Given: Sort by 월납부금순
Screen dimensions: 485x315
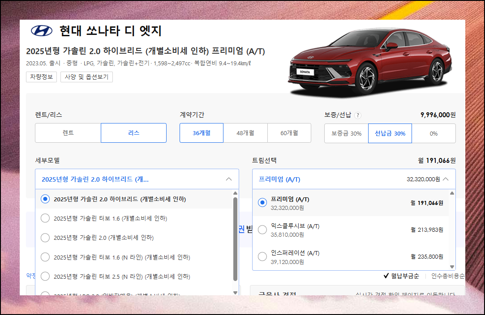Looking at the screenshot, I should pyautogui.click(x=402, y=276).
